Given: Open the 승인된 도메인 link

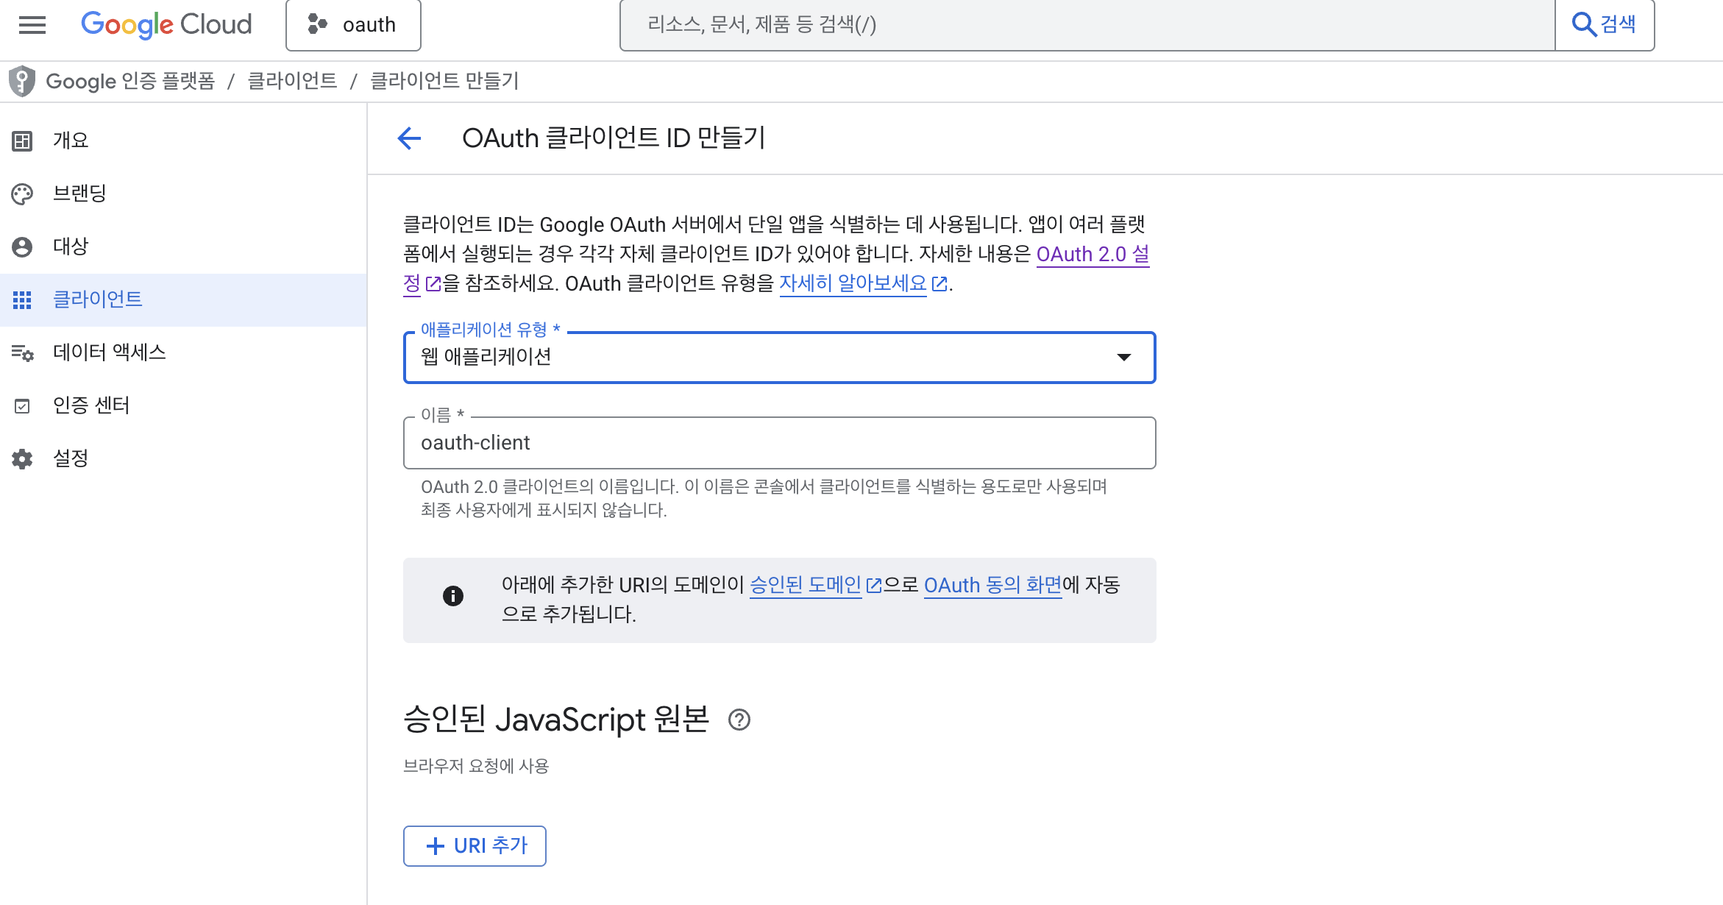Looking at the screenshot, I should 805,585.
